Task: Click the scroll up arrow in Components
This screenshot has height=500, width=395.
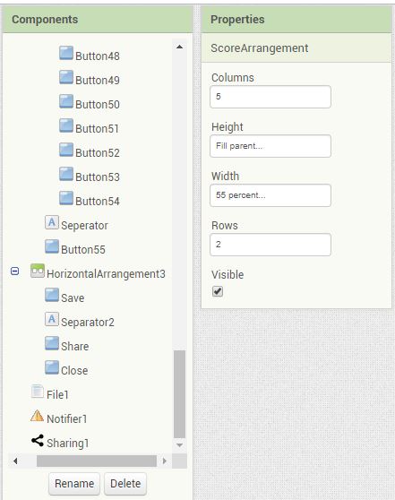Action: pos(179,47)
